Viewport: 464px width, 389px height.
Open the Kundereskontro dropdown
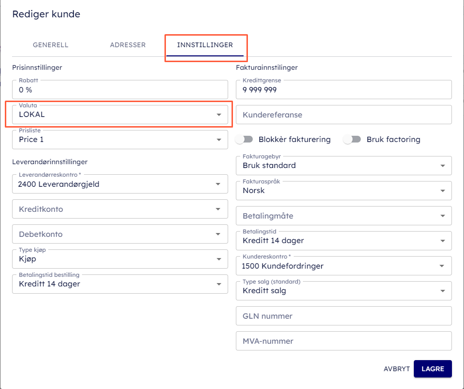pos(343,266)
